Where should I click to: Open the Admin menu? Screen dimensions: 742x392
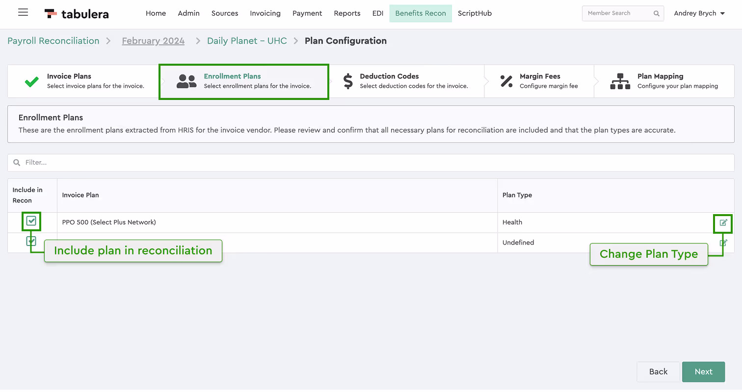(x=188, y=14)
